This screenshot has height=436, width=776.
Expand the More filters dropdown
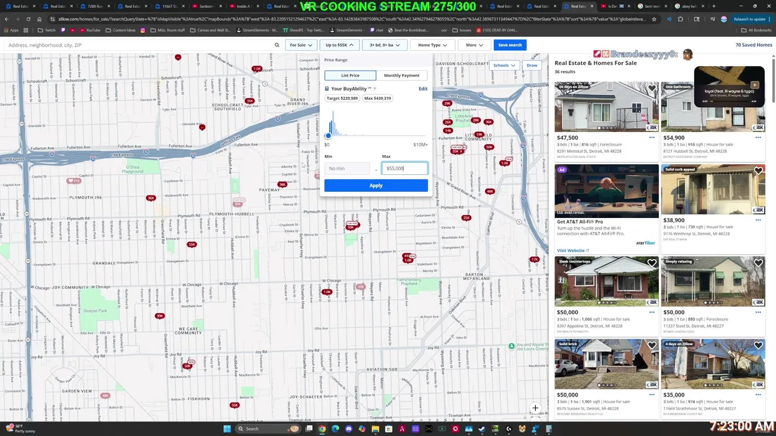(475, 45)
